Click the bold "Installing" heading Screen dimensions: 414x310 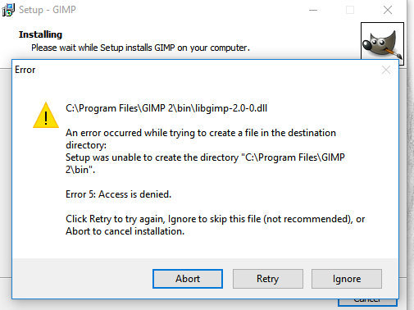[x=40, y=34]
